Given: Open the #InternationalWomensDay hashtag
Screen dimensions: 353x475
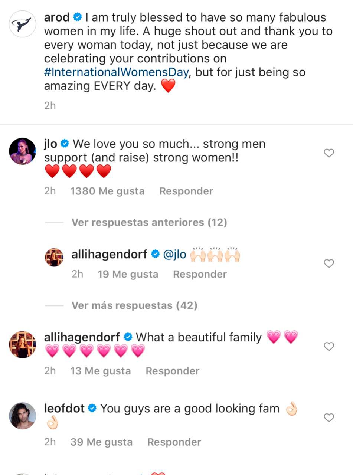Looking at the screenshot, I should pyautogui.click(x=116, y=72).
